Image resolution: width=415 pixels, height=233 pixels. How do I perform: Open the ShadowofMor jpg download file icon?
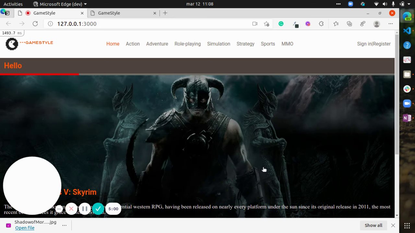pos(8,225)
